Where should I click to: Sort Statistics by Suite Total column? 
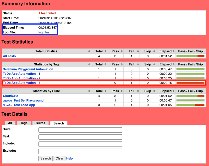click(99, 91)
